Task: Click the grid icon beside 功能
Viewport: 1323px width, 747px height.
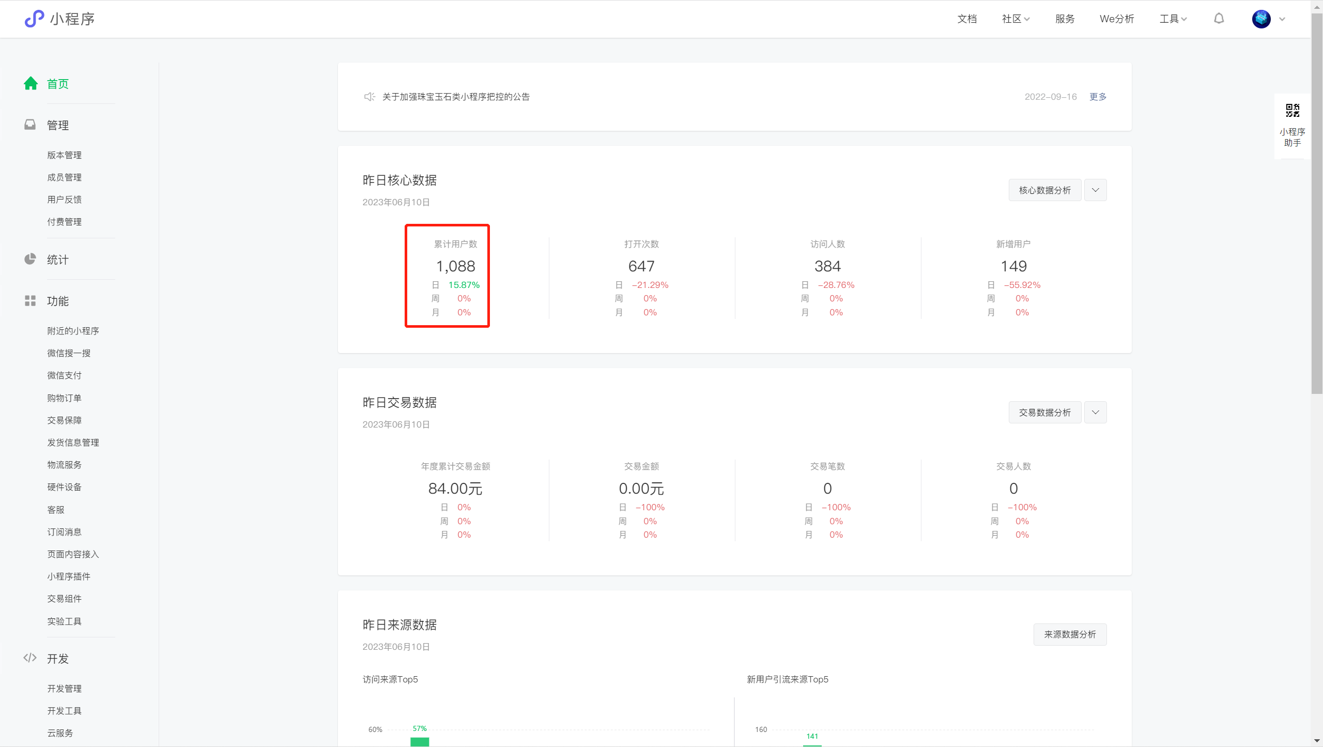Action: 30,300
